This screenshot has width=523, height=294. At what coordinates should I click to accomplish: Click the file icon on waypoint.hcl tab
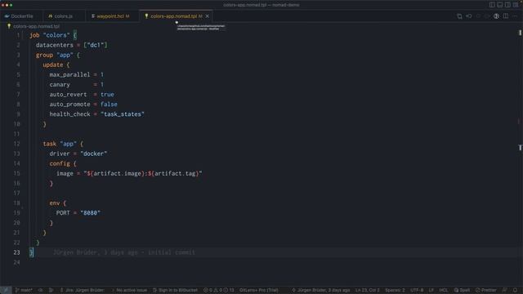pyautogui.click(x=93, y=16)
